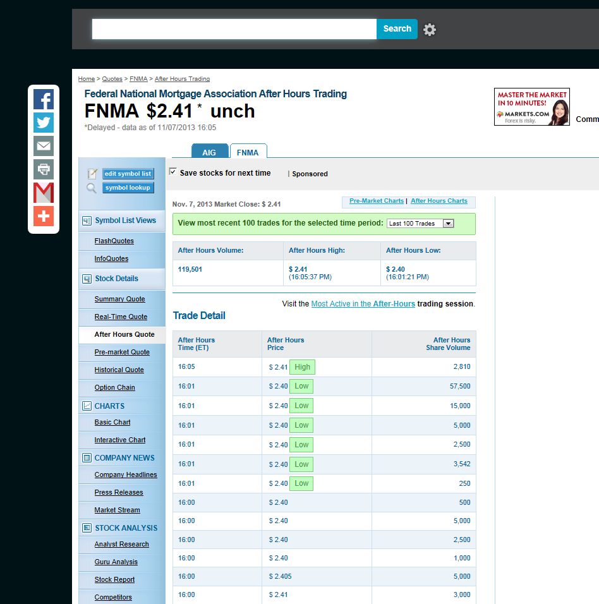Image resolution: width=599 pixels, height=604 pixels.
Task: Click the edit symbol list button
Action: [128, 174]
